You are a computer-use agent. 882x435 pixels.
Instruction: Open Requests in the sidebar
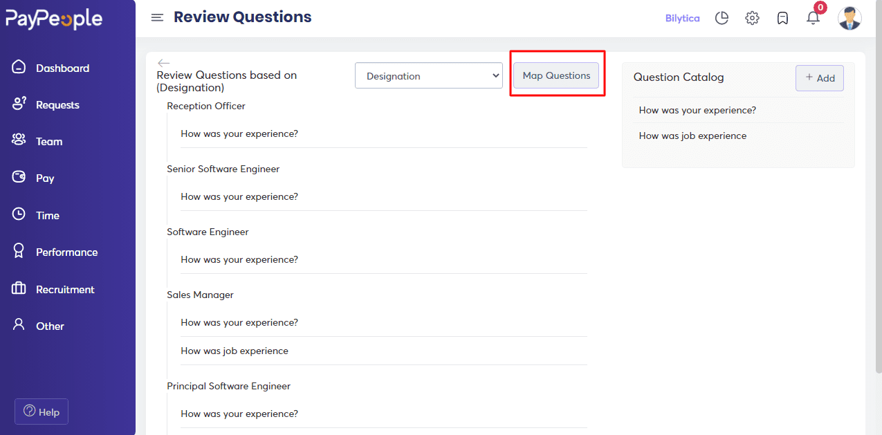click(57, 104)
